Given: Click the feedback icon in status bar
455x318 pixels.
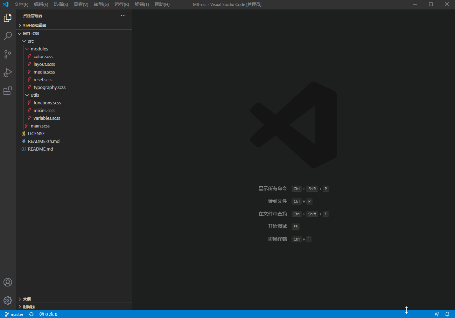Looking at the screenshot, I should tap(437, 314).
